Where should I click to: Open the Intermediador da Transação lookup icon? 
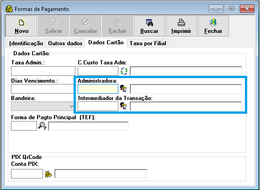click(123, 106)
